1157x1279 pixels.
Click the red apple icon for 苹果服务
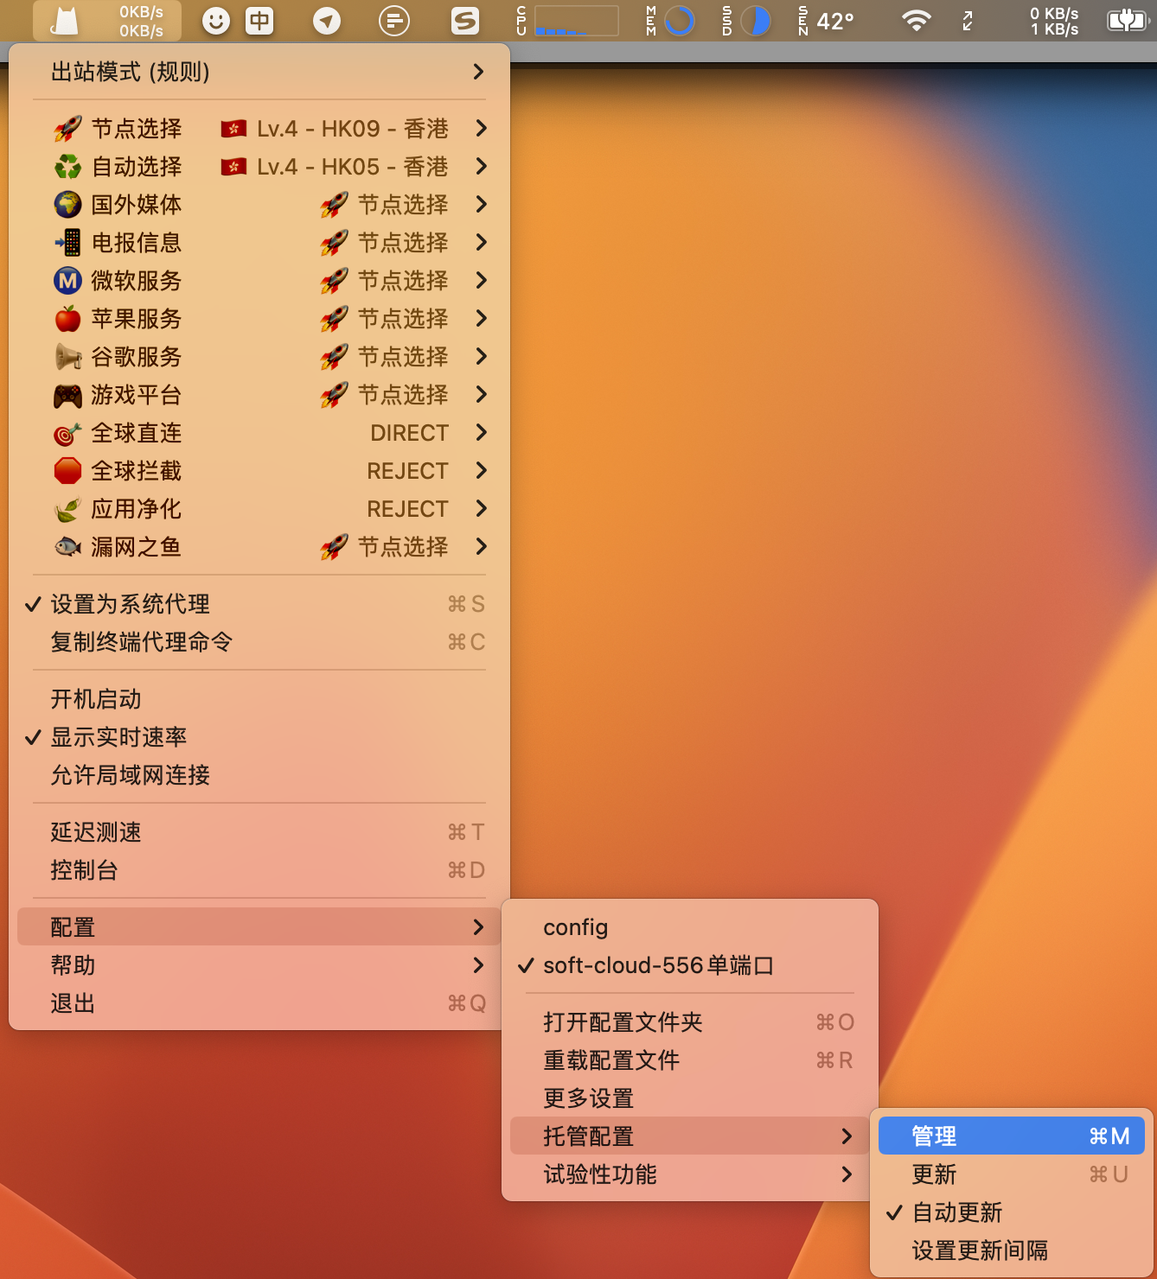68,319
